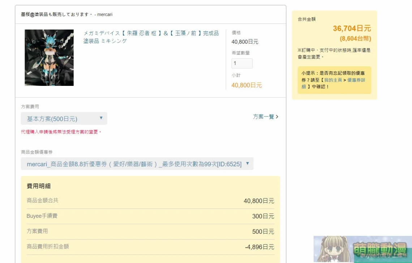Select the 商品費用折扣金額 label
The width and height of the screenshot is (412, 263).
(48, 246)
